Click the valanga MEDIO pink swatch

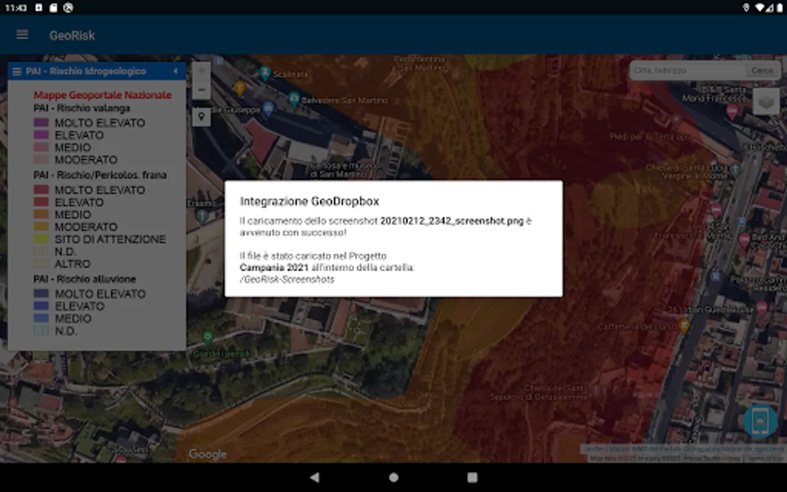tap(42, 147)
